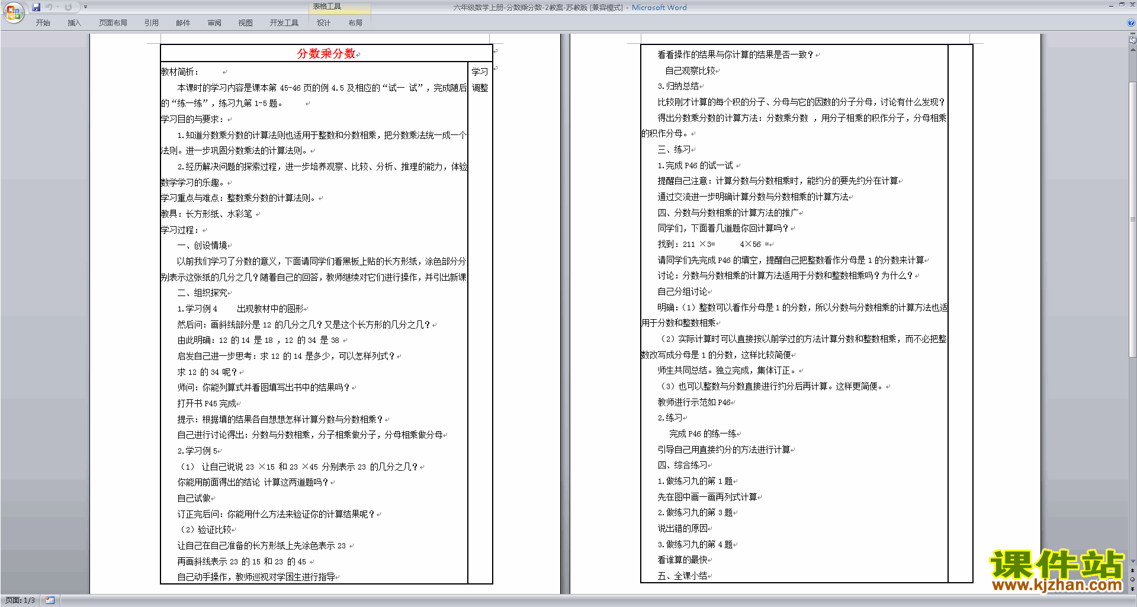
Task: Click the line 完成 P46 的练一练
Action: tap(703, 433)
